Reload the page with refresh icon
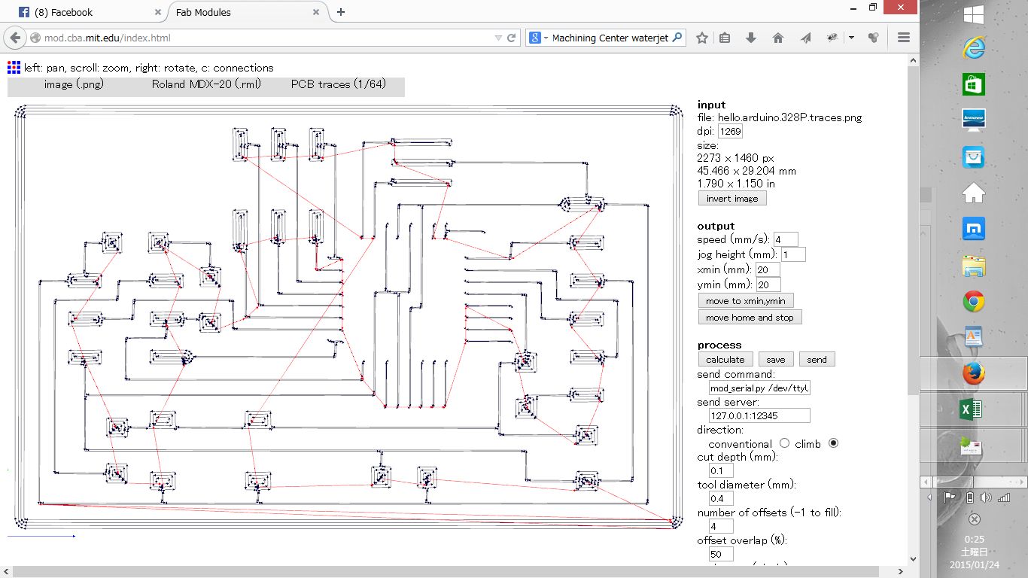Image resolution: width=1028 pixels, height=578 pixels. [x=512, y=38]
